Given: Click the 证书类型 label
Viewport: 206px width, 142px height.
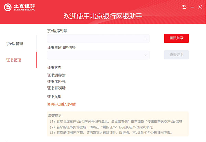Looking at the screenshot, I should (55, 97).
